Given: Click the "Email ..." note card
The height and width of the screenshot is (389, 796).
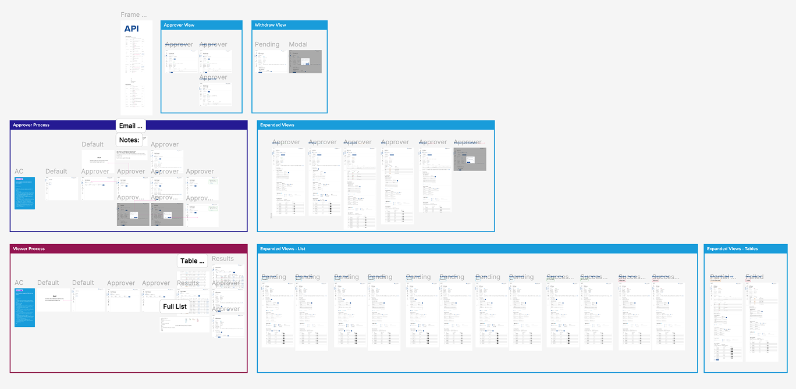Looking at the screenshot, I should (130, 126).
